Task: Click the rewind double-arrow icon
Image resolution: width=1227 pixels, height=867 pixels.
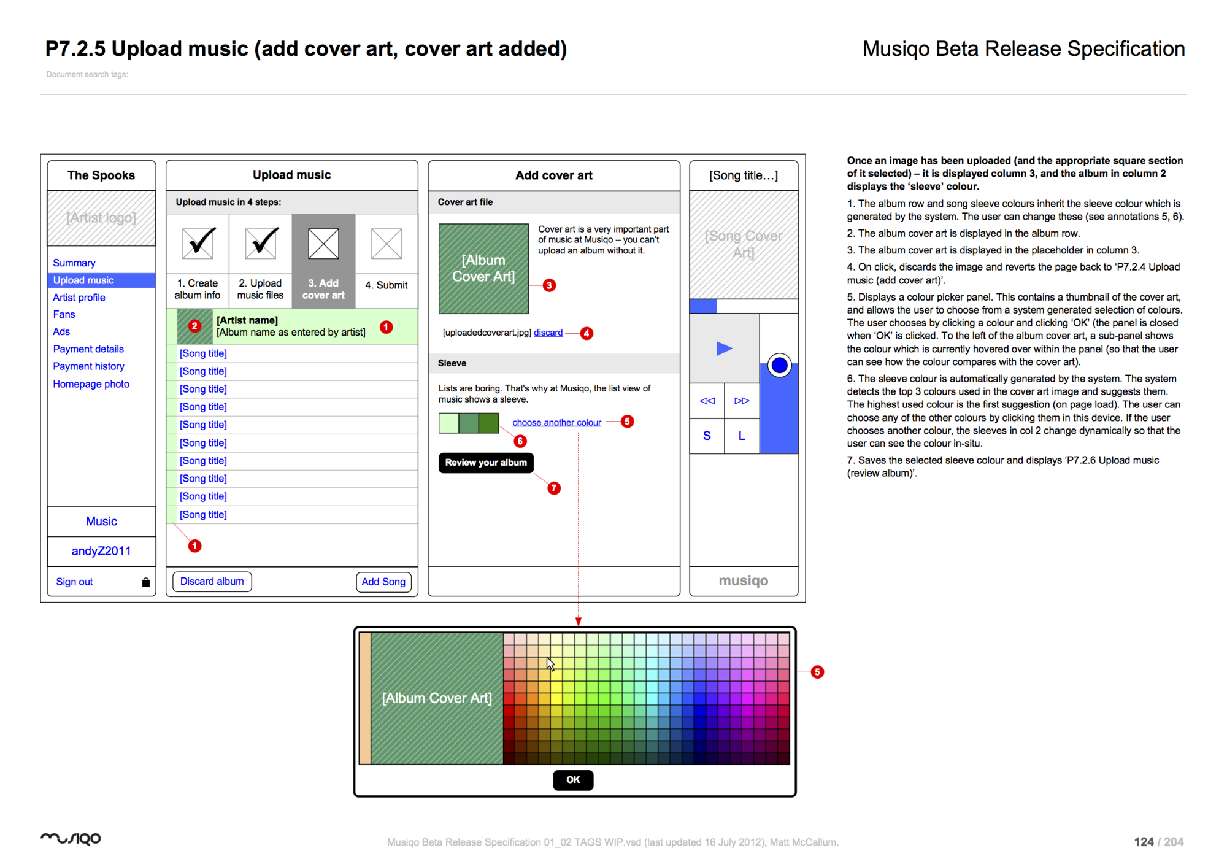Action: [x=707, y=401]
